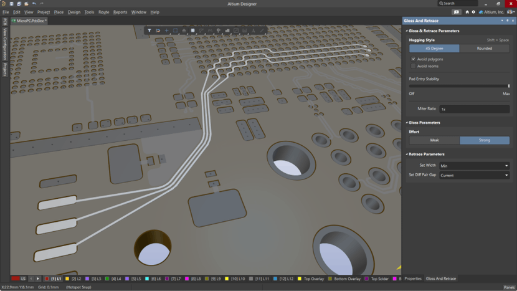
Task: Uncheck Avoid polygons checkbox
Action: [413, 59]
